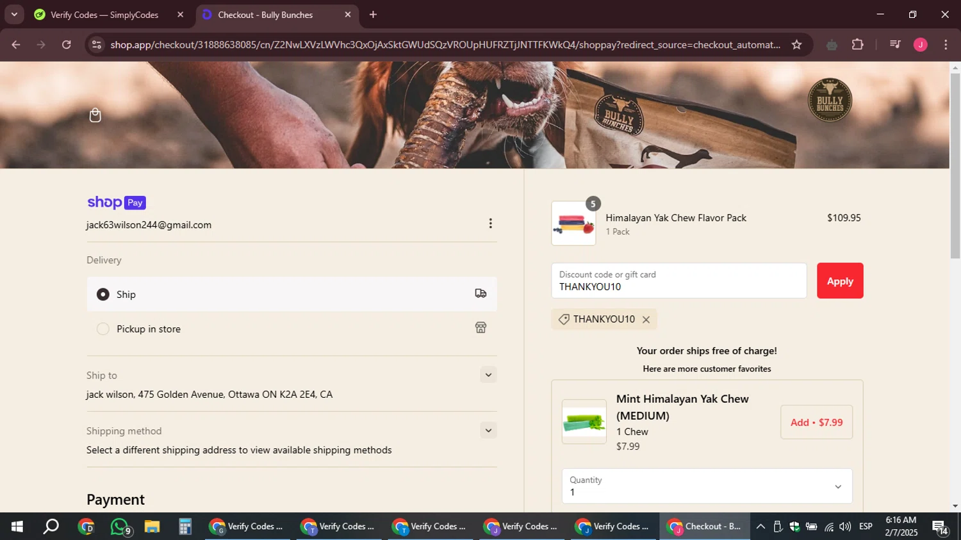Open the shopping bag cart icon

tap(95, 115)
